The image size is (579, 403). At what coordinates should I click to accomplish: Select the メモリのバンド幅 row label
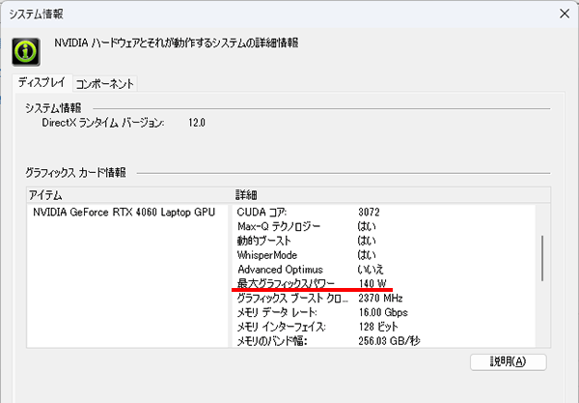[x=272, y=341]
